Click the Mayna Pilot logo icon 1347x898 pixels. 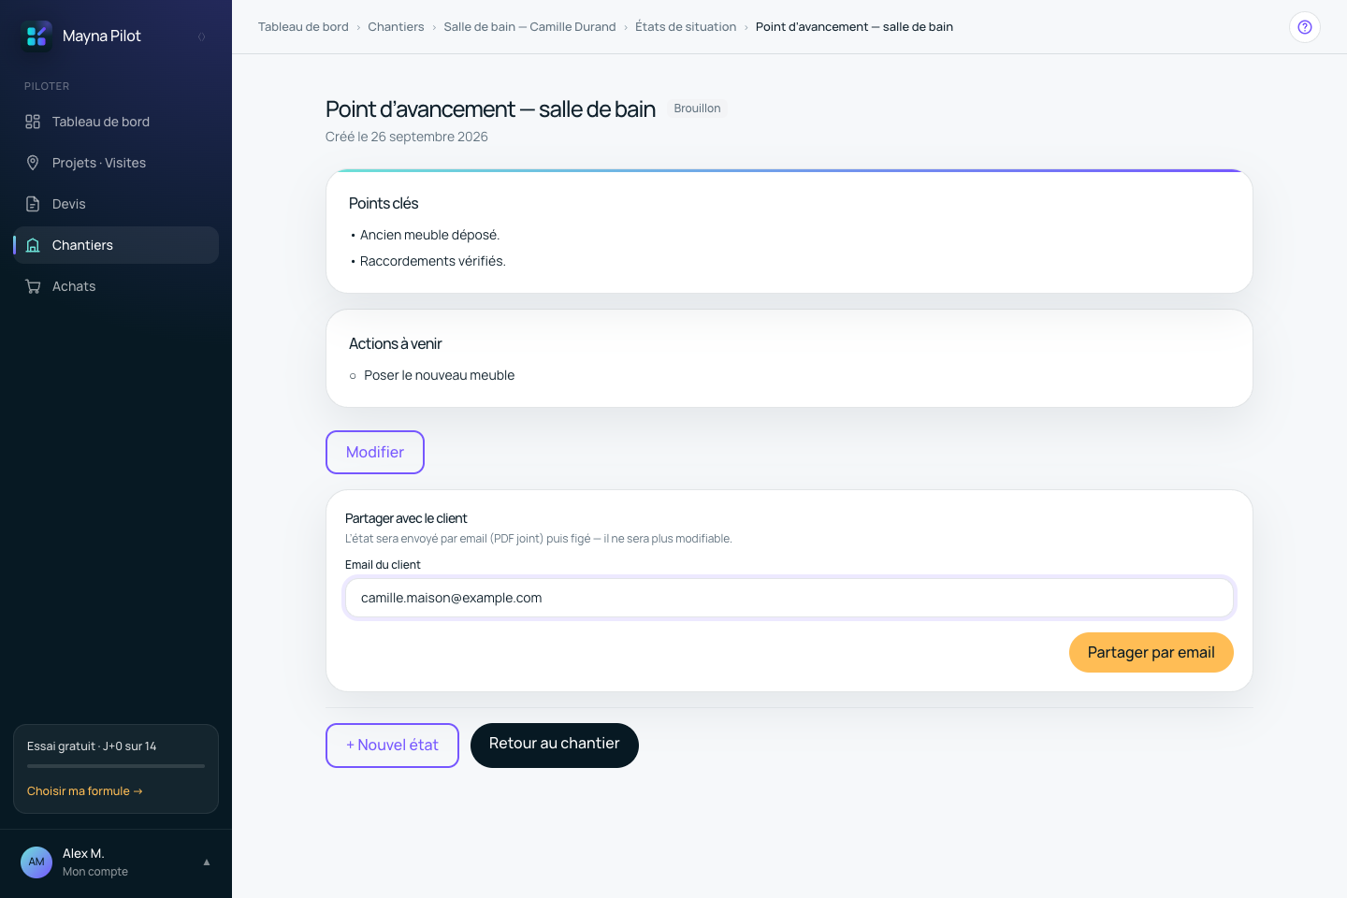tap(36, 36)
